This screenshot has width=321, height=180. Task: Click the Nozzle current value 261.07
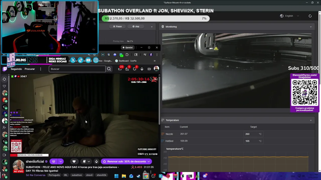pos(184,134)
